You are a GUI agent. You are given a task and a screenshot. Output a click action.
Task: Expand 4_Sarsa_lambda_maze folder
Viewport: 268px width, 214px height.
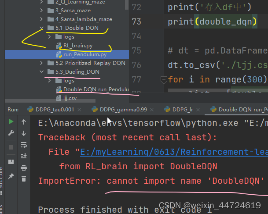41,19
